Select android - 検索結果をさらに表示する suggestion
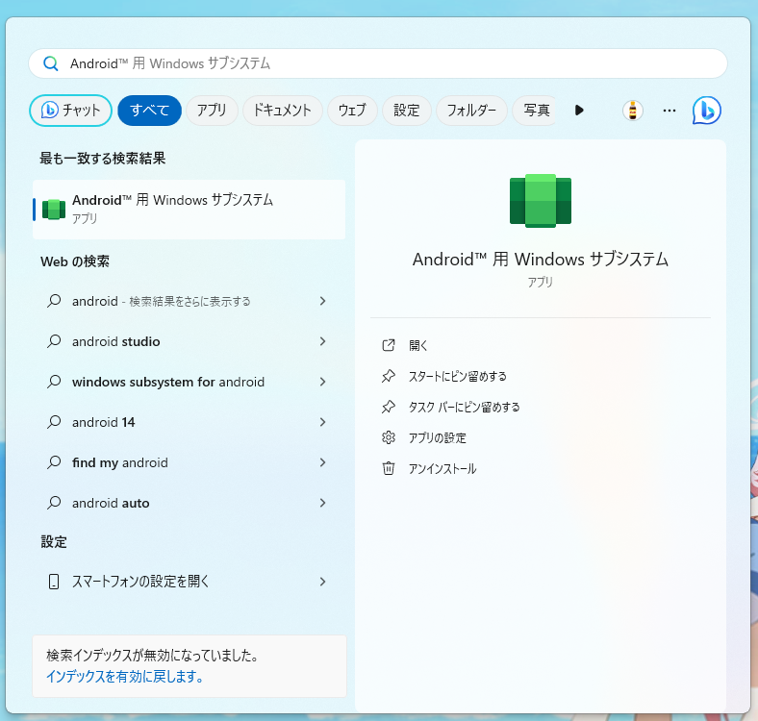The width and height of the screenshot is (758, 721). pos(189,301)
